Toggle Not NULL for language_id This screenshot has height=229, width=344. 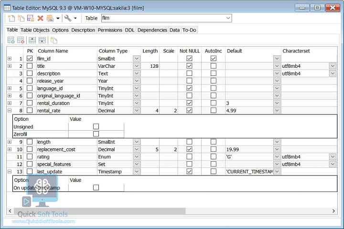189,88
